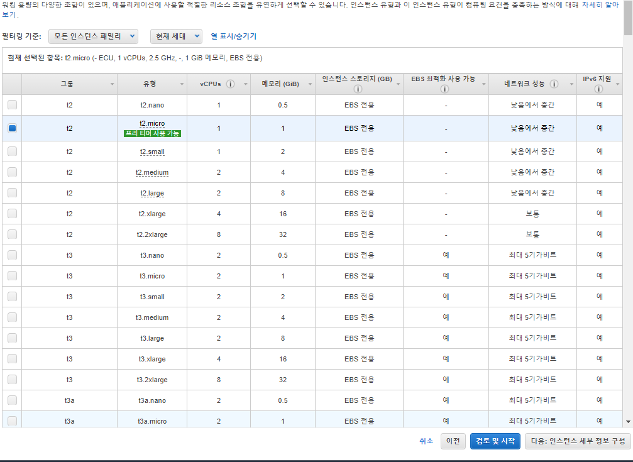
Task: Click the info icon under EBS 최적화 header
Action: click(x=444, y=89)
